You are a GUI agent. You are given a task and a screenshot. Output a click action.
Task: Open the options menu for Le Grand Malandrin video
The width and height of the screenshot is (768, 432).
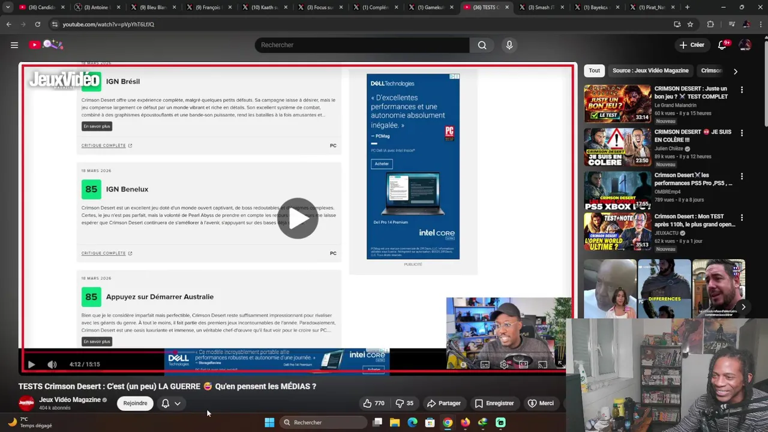pyautogui.click(x=742, y=89)
